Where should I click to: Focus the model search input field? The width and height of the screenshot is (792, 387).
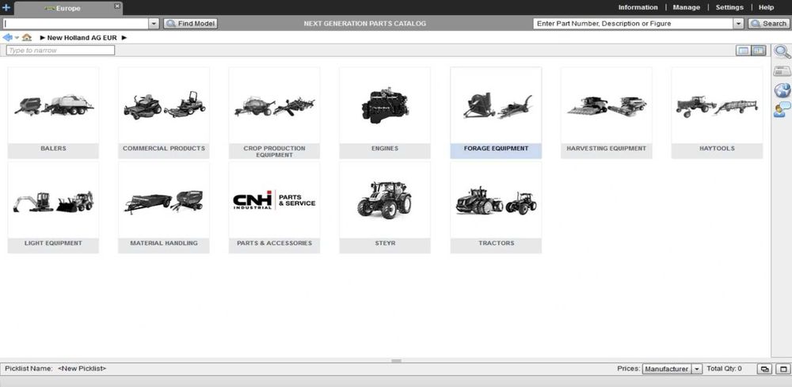(76, 23)
